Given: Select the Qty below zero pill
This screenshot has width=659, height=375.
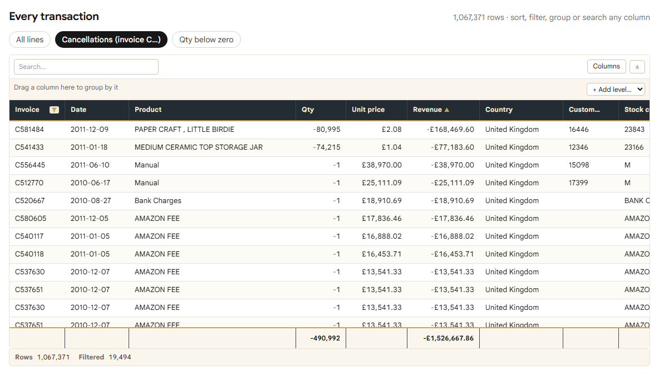Looking at the screenshot, I should pos(206,40).
